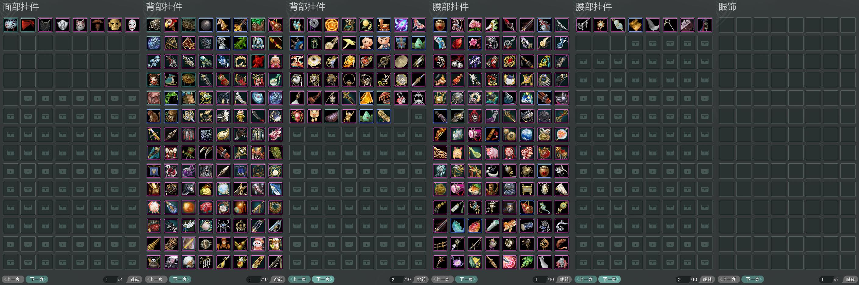Go to next page in 面部挂件 panel
This screenshot has width=859, height=285.
(37, 279)
